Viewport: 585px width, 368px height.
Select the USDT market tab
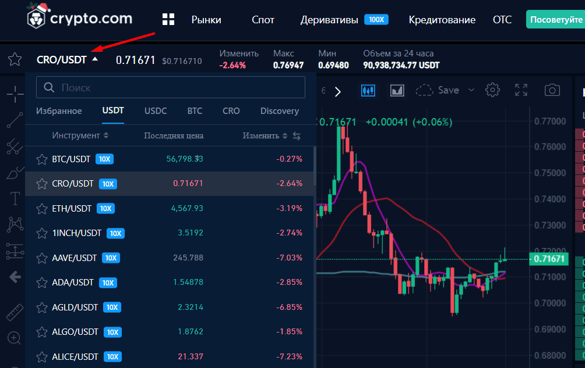point(113,110)
